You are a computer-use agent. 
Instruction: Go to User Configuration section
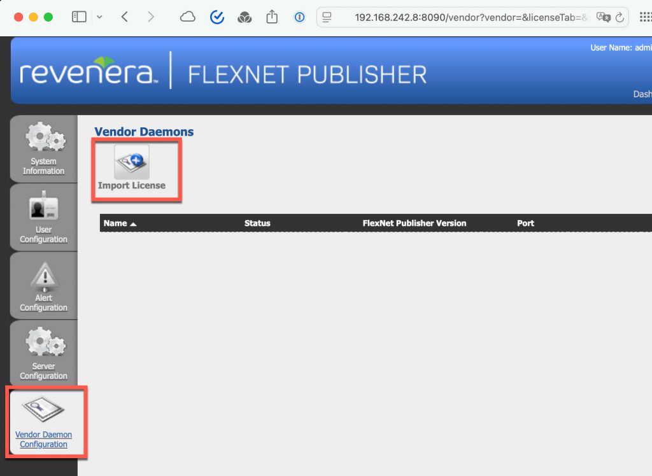click(x=43, y=217)
